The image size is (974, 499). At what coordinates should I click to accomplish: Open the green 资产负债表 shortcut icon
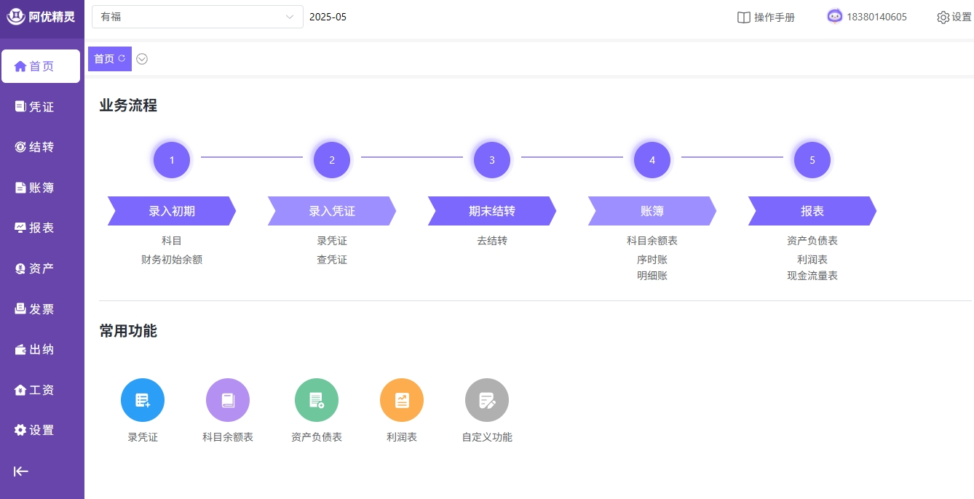tap(317, 400)
